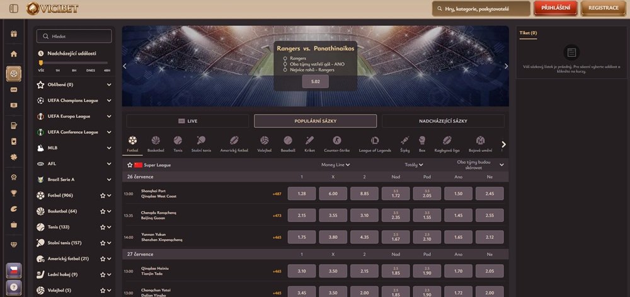Select the sports ball icon in left rail
Screen dimensions: 630x297
point(14,74)
